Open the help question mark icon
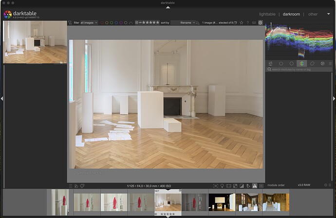Image resolution: width=336 pixels, height=218 pixels. pos(248,23)
